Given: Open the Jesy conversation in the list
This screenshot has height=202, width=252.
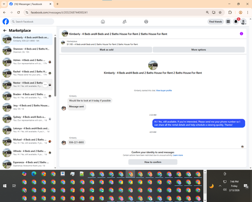Looking at the screenshot, I should pos(27,107).
